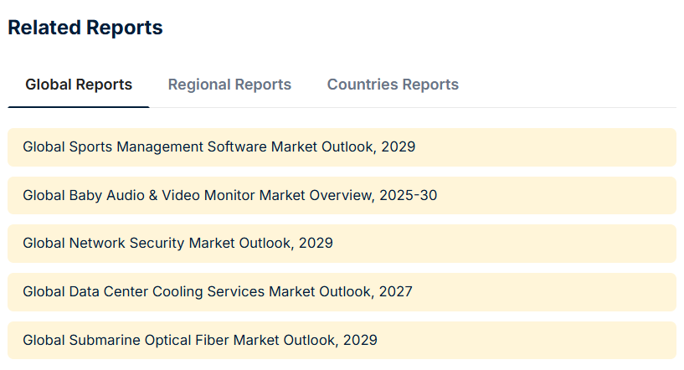This screenshot has height=370, width=684.
Task: Return to the global reports list
Action: click(79, 85)
